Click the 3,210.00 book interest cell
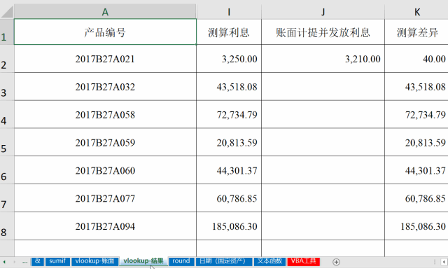 (x=323, y=59)
